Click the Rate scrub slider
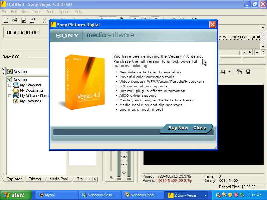 [38, 57]
